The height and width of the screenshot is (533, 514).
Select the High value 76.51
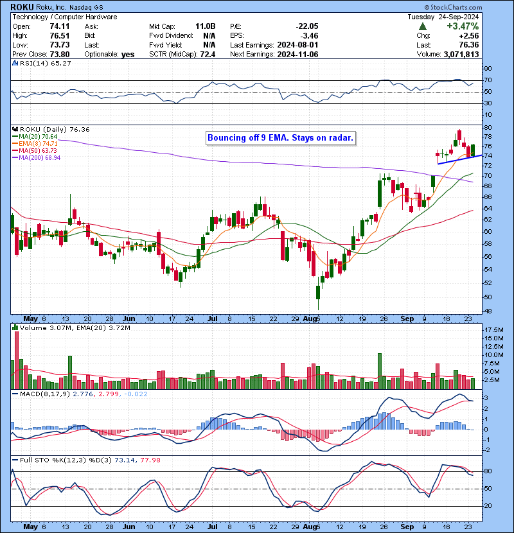[x=60, y=36]
